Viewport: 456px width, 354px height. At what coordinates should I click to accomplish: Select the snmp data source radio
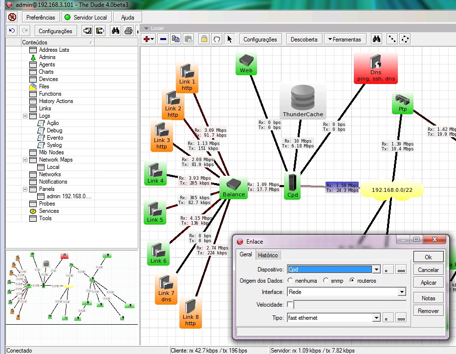coord(326,280)
